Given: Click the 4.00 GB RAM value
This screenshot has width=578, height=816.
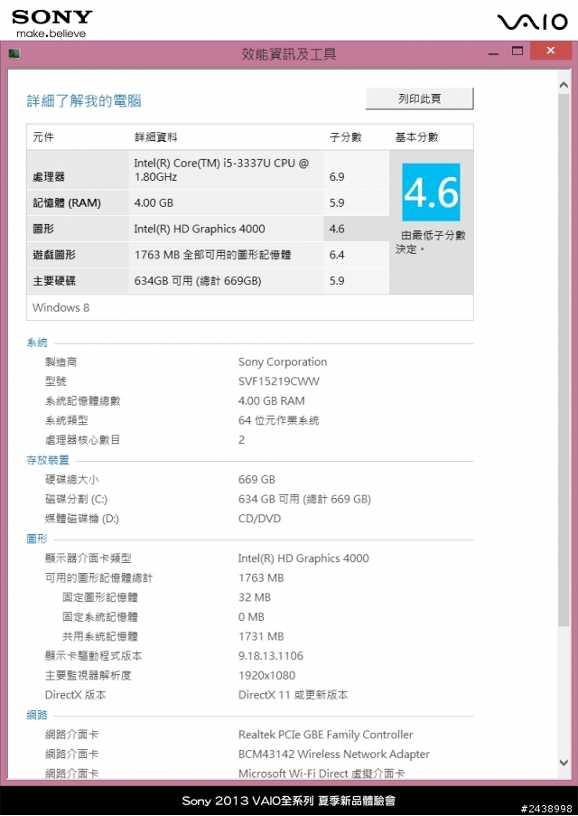Looking at the screenshot, I should coord(272,400).
